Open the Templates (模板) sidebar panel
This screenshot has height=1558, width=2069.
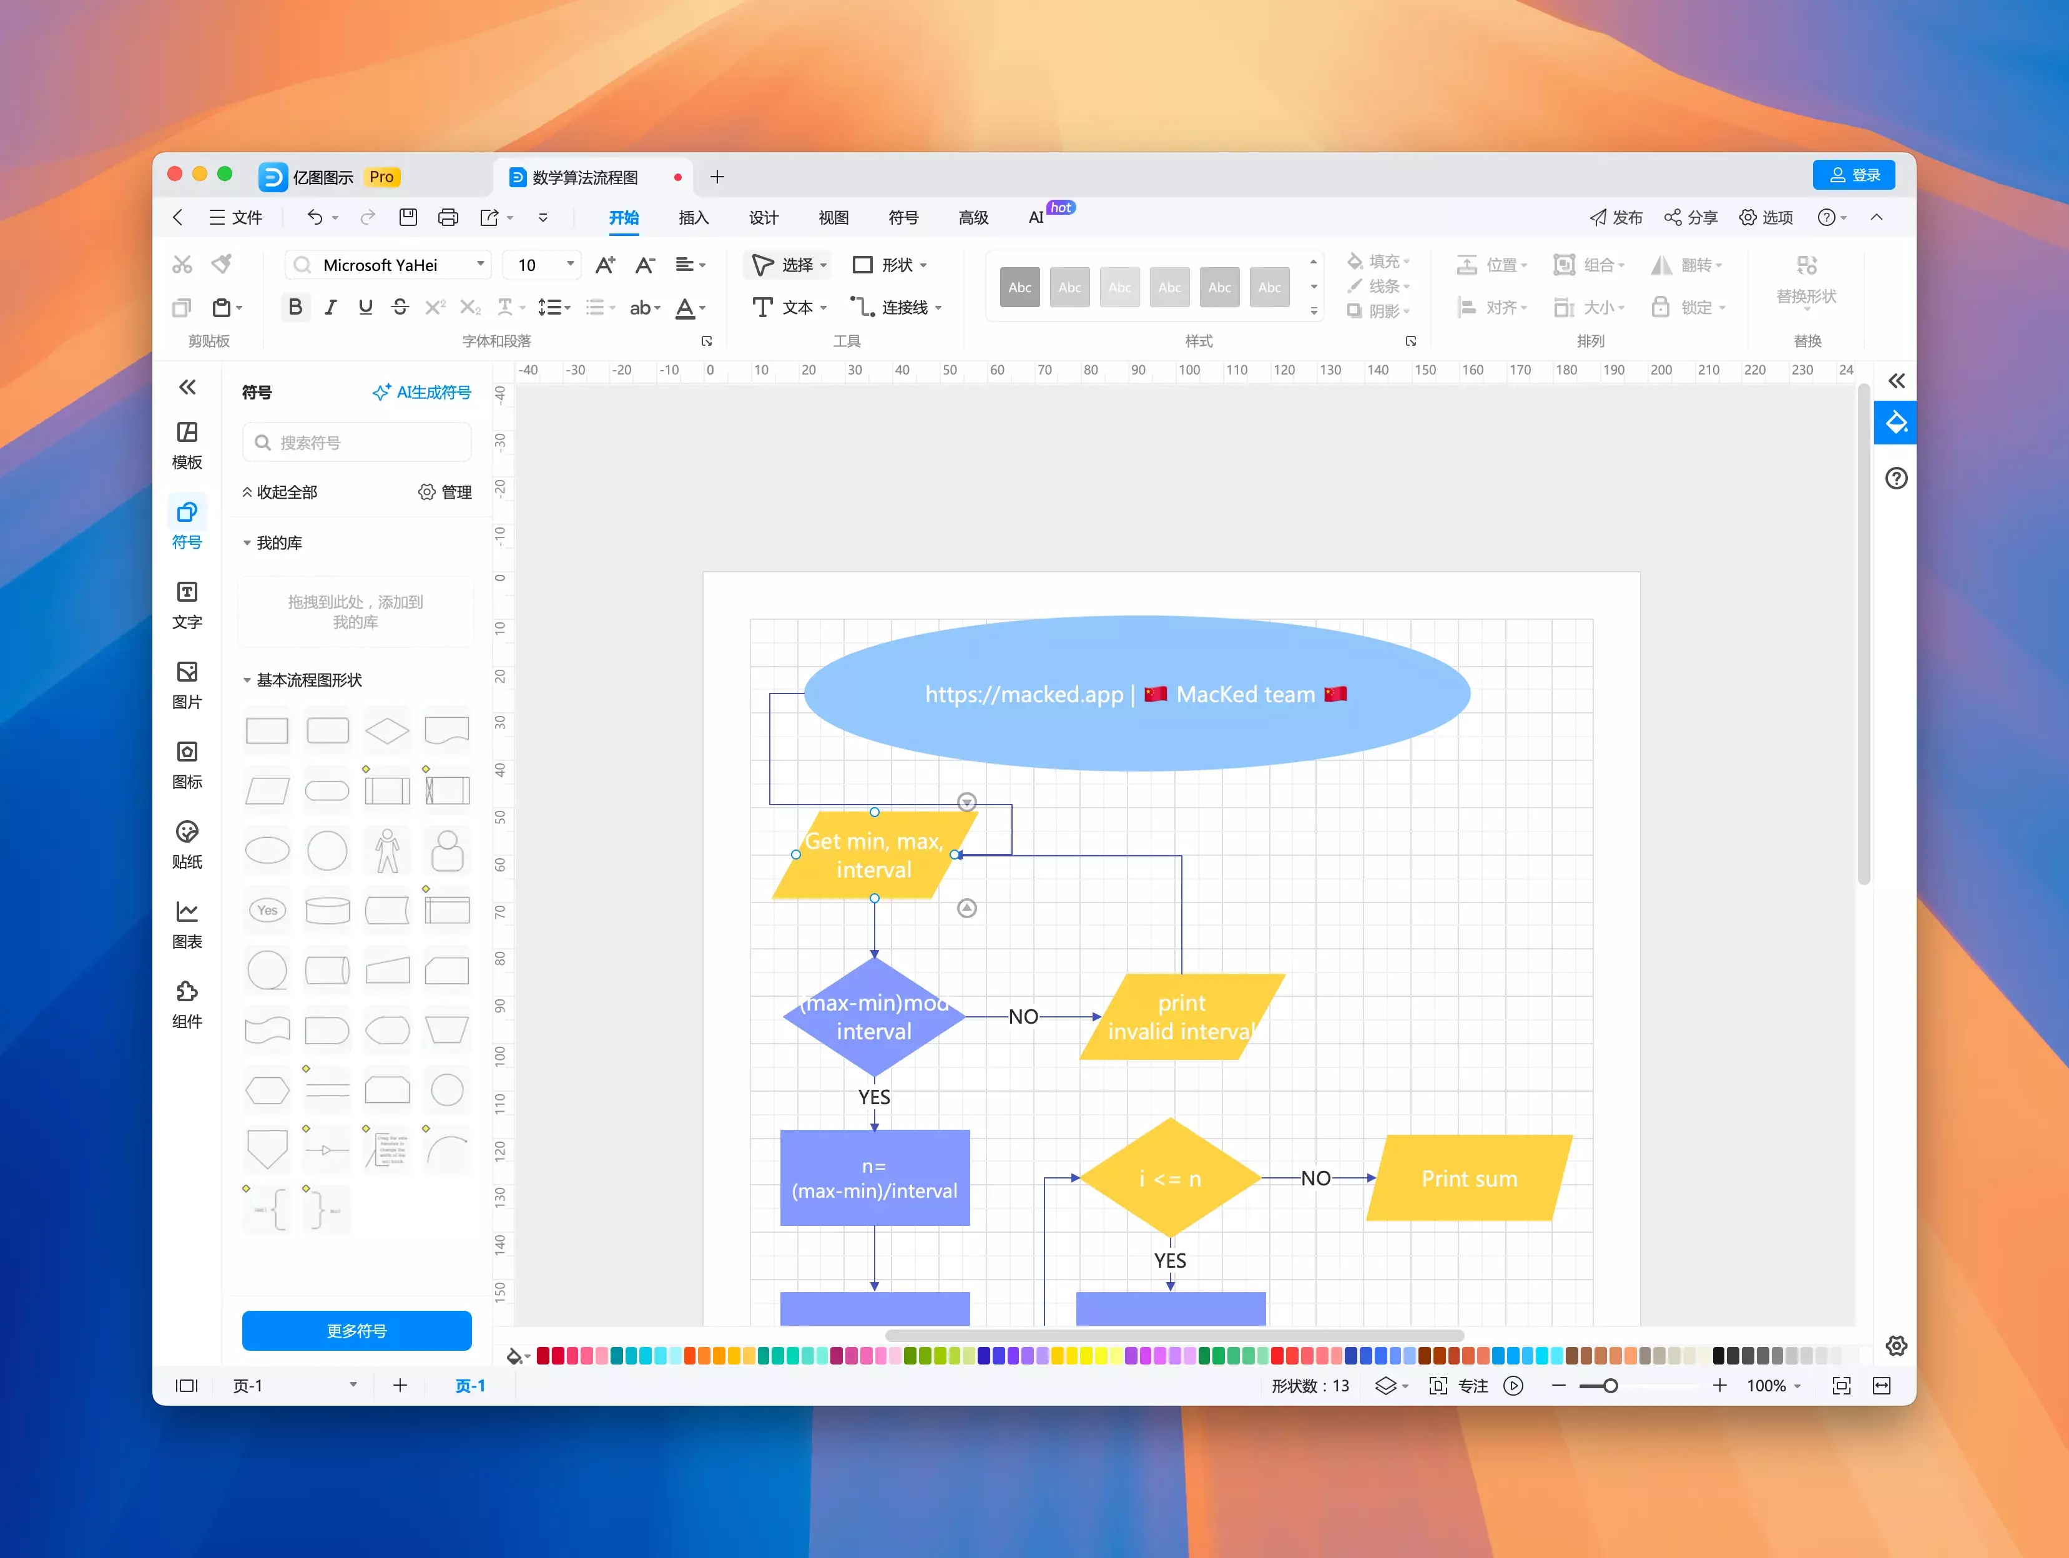pyautogui.click(x=187, y=444)
